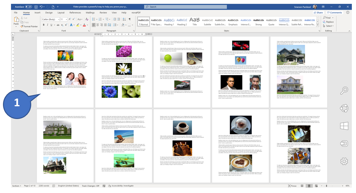The height and width of the screenshot is (193, 356).
Task: Open the feedback smiley face
Action: pyautogui.click(x=348, y=12)
